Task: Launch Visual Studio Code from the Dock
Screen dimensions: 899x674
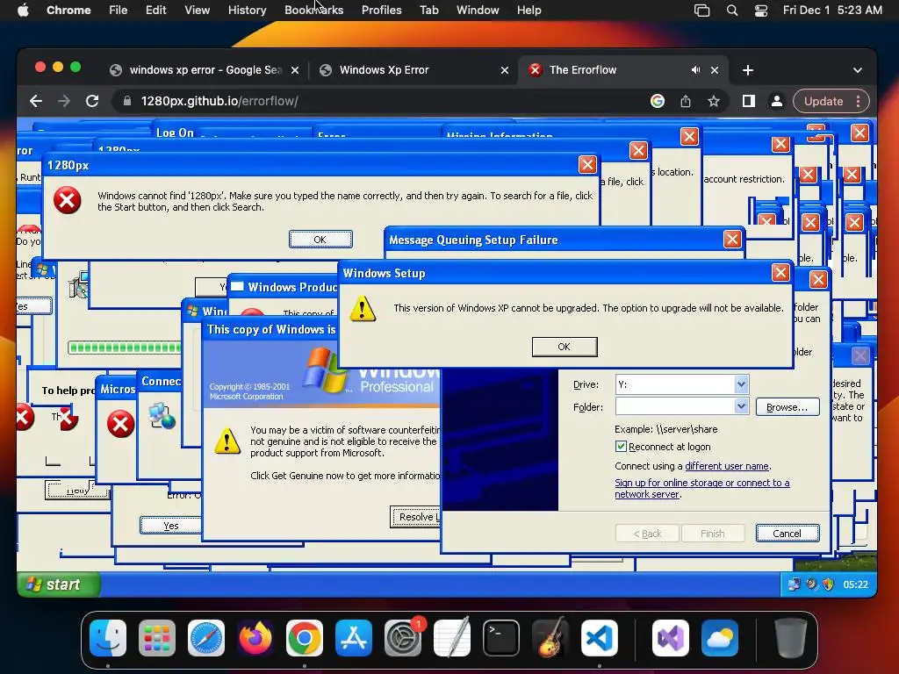Action: 599,638
